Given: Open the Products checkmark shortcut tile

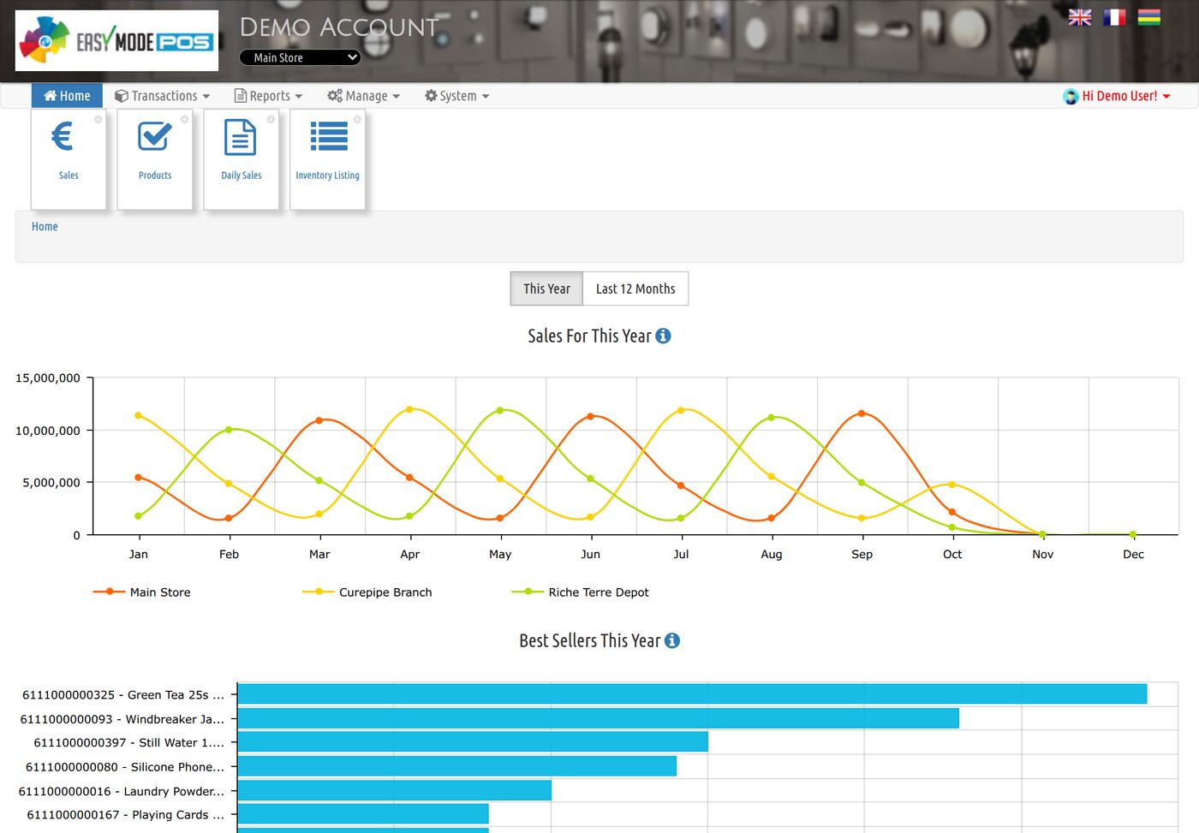Looking at the screenshot, I should pyautogui.click(x=155, y=159).
